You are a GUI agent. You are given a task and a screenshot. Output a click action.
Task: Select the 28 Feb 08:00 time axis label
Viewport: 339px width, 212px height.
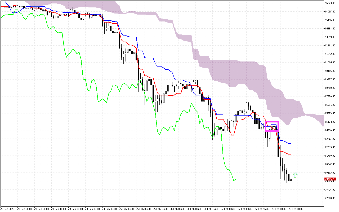pyautogui.click(x=296, y=209)
